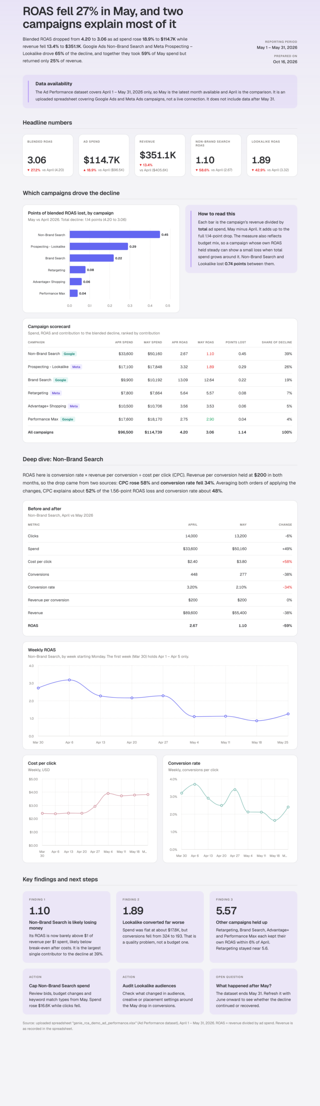Click the "How to read this" heading
320x1106 pixels.
click(x=216, y=214)
